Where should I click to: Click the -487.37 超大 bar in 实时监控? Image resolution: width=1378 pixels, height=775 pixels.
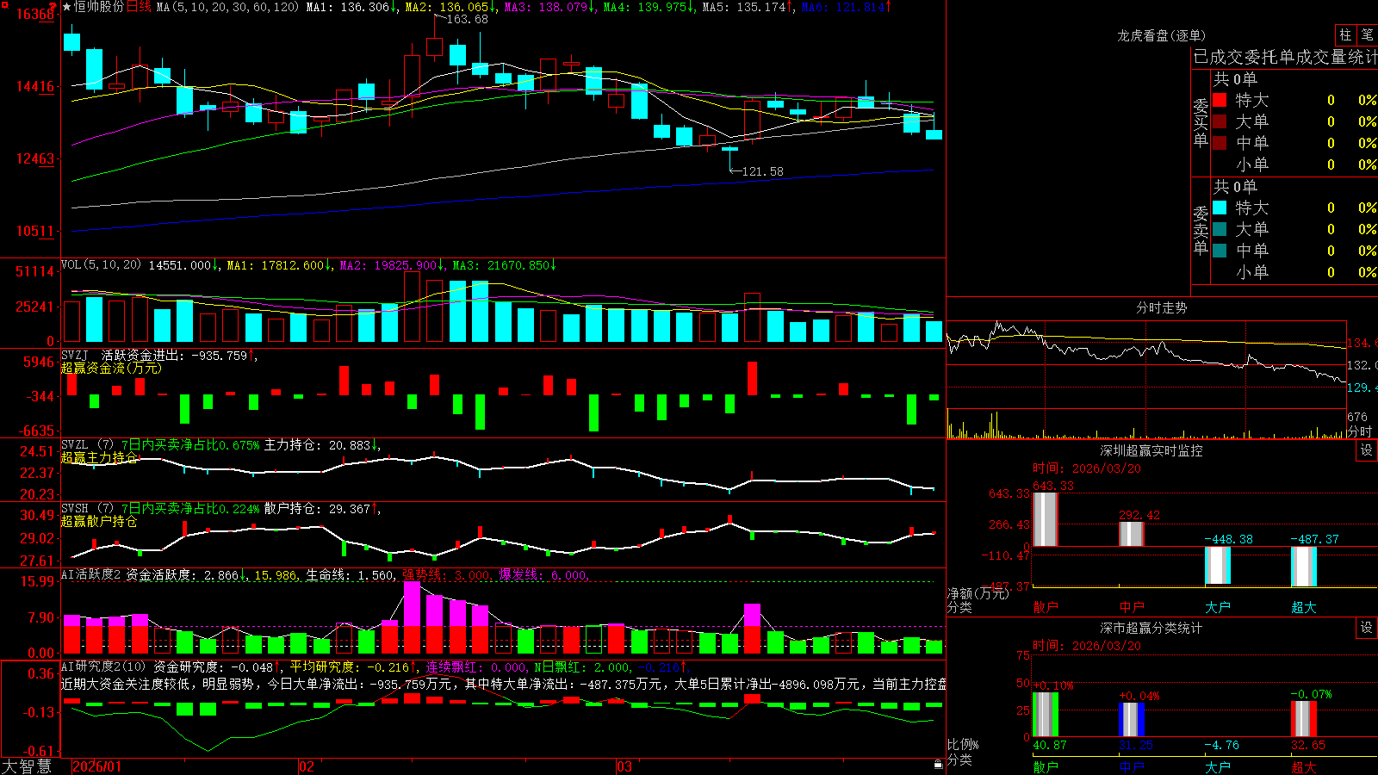coord(1303,567)
